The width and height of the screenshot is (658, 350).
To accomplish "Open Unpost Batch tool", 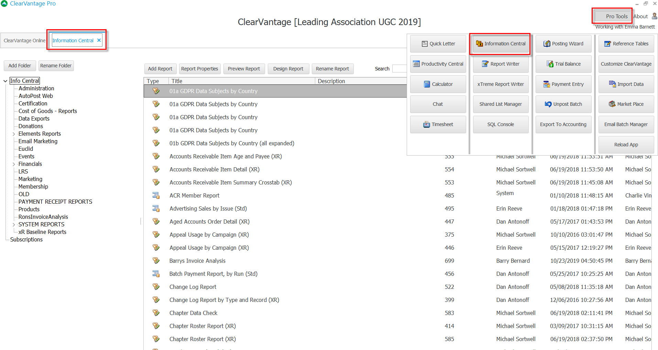I will 563,104.
